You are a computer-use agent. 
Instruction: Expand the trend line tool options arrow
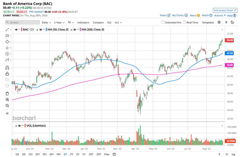click(10, 29)
